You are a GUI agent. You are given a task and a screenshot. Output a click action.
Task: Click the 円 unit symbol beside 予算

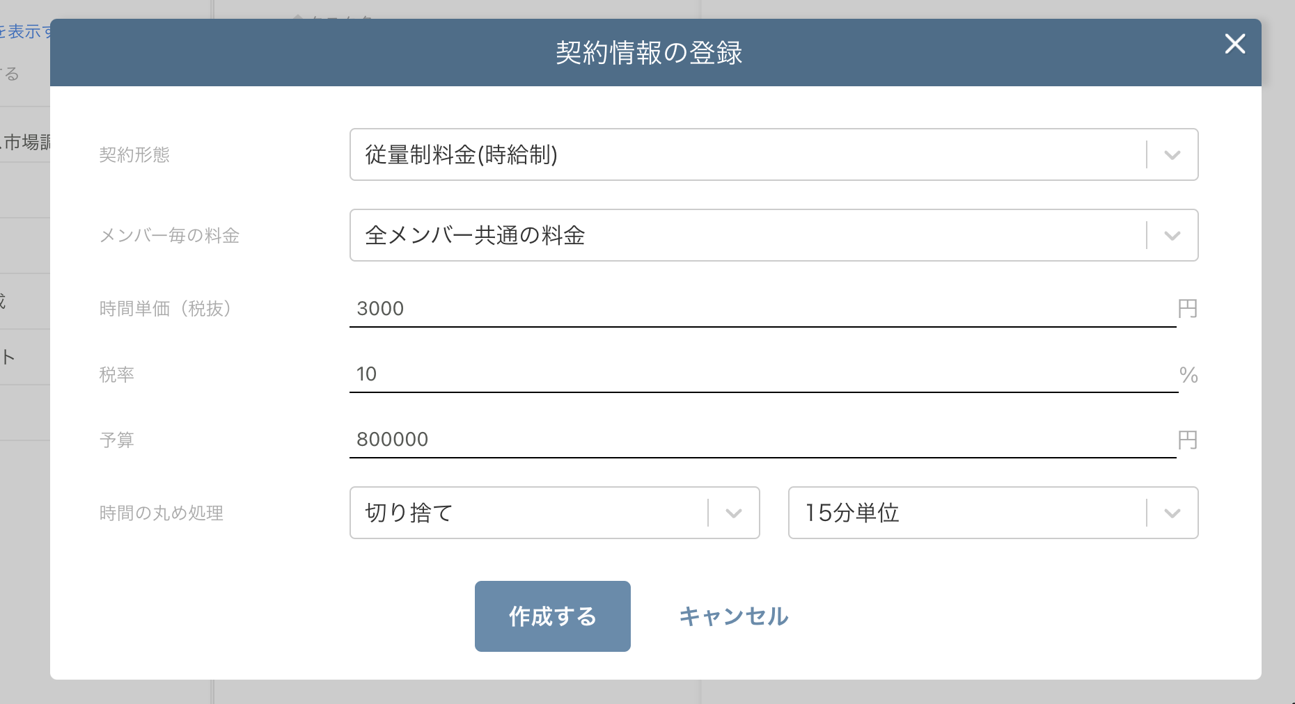click(x=1187, y=440)
